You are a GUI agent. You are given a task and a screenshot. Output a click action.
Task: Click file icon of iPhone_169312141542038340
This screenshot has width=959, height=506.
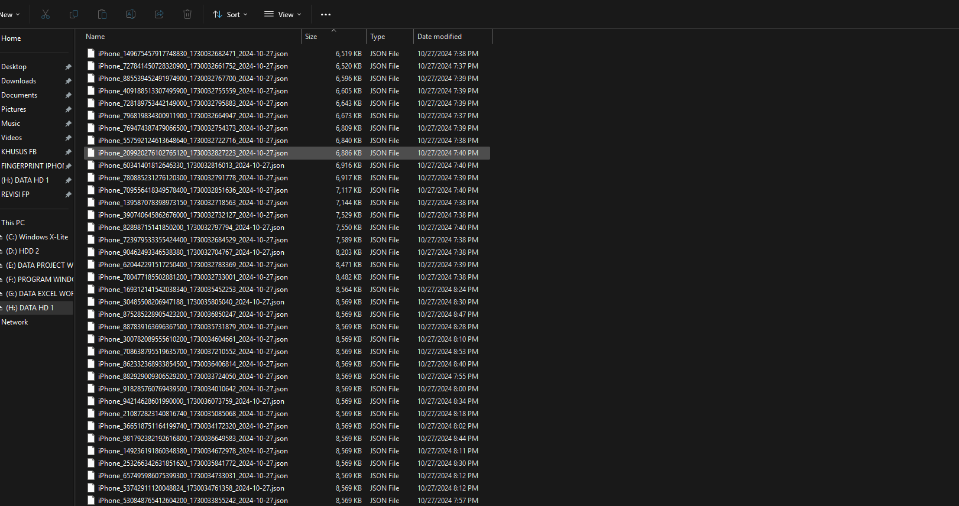click(x=91, y=289)
